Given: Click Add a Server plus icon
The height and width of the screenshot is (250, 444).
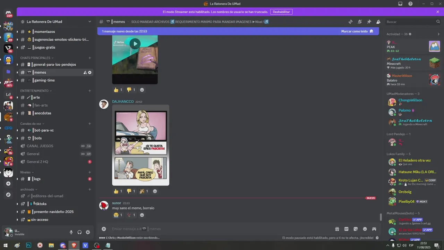Looking at the screenshot, I should click(x=8, y=184).
